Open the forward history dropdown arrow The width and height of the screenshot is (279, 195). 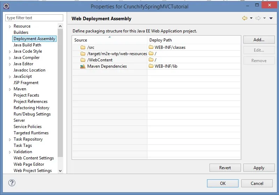(x=264, y=18)
